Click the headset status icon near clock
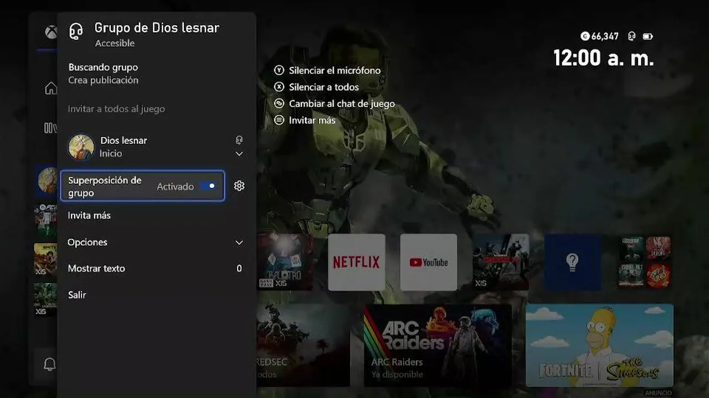 coord(631,36)
